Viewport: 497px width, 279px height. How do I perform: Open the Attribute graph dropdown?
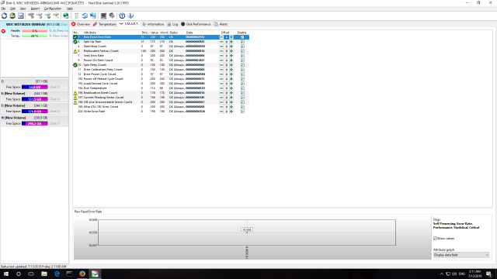point(461,255)
